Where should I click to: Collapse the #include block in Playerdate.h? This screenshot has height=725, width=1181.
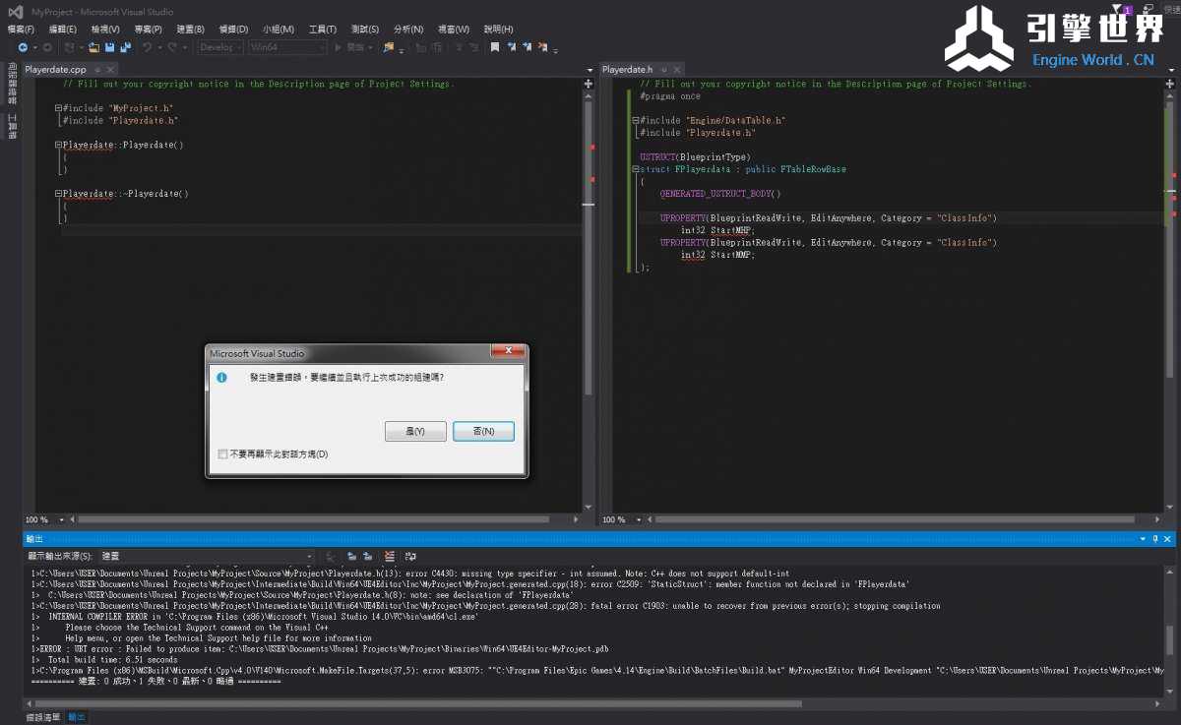point(635,120)
